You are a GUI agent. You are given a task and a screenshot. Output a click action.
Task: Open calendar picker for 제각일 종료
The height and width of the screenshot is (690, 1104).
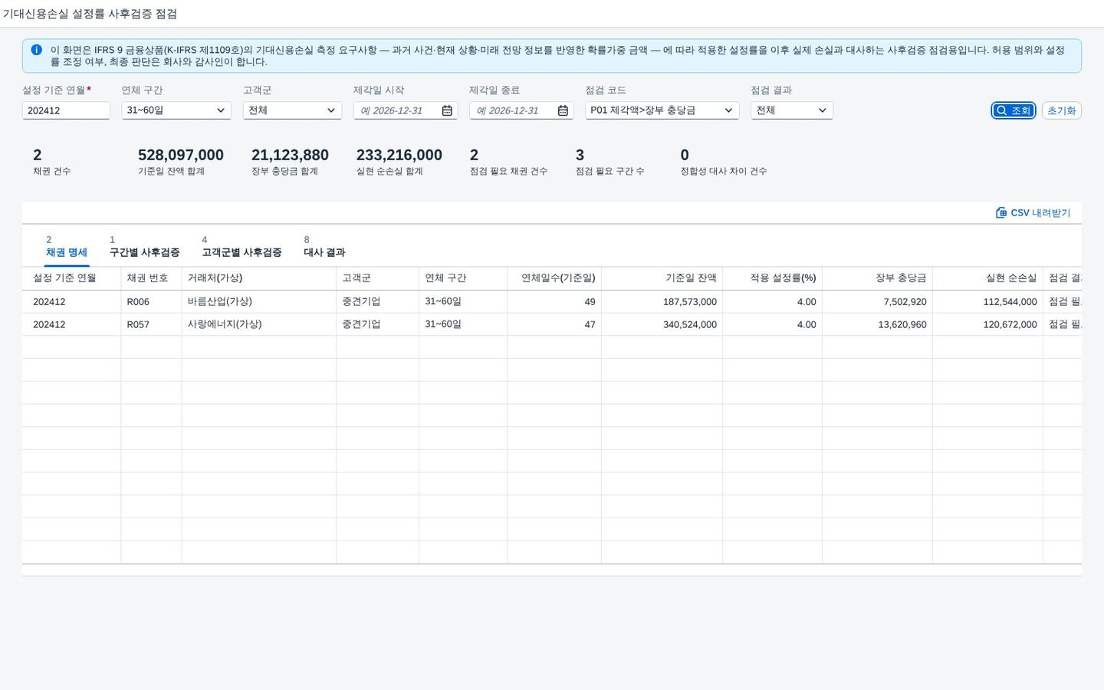pyautogui.click(x=563, y=110)
